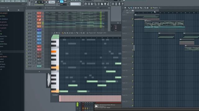The height and width of the screenshot is (111, 199).
Task: Toggle the pattern/song mode switch
Action: tap(36, 2)
